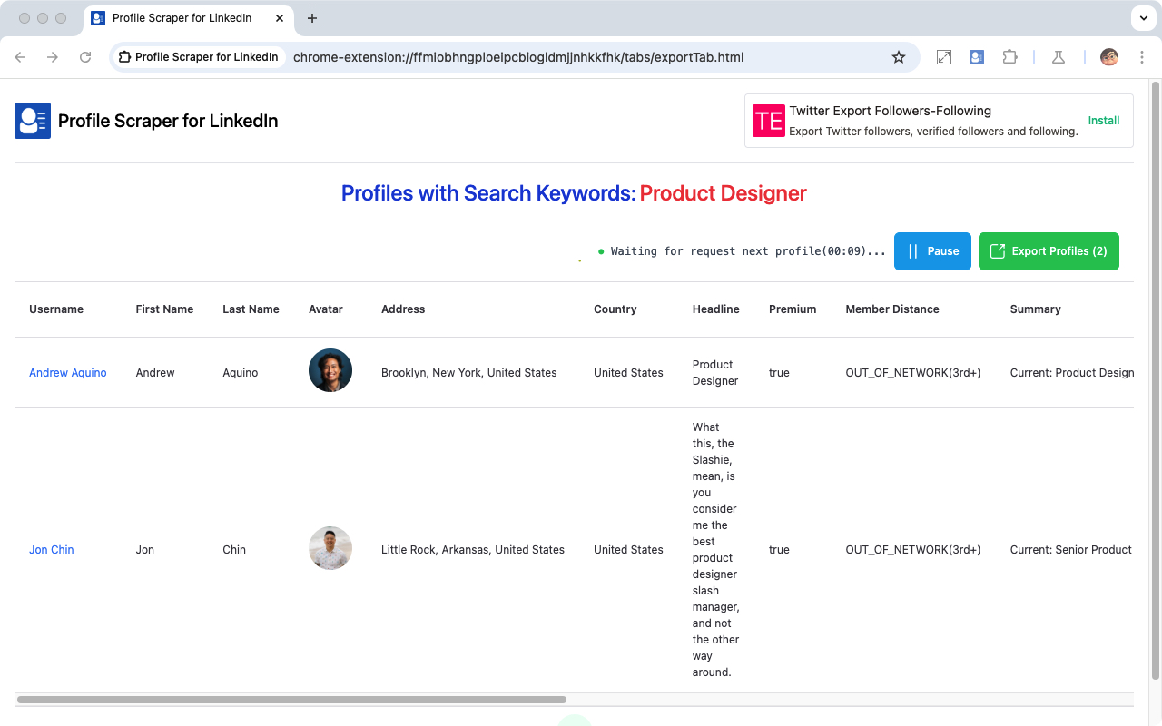
Task: Click the 'Waiting for request next profile' status
Action: (748, 251)
